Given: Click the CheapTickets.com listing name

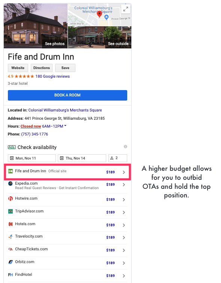Looking at the screenshot, I should [32, 249].
